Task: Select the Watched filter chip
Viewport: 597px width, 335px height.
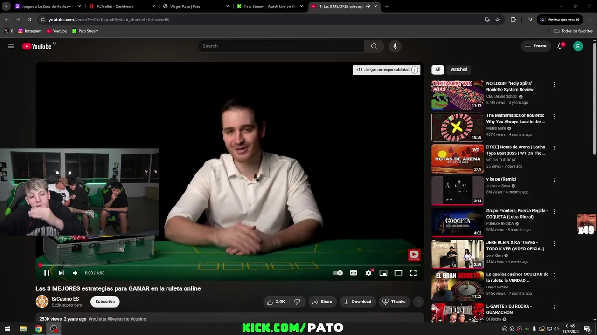Action: click(458, 69)
